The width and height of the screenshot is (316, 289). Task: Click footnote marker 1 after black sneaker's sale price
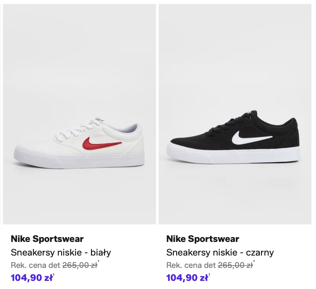coord(209,275)
